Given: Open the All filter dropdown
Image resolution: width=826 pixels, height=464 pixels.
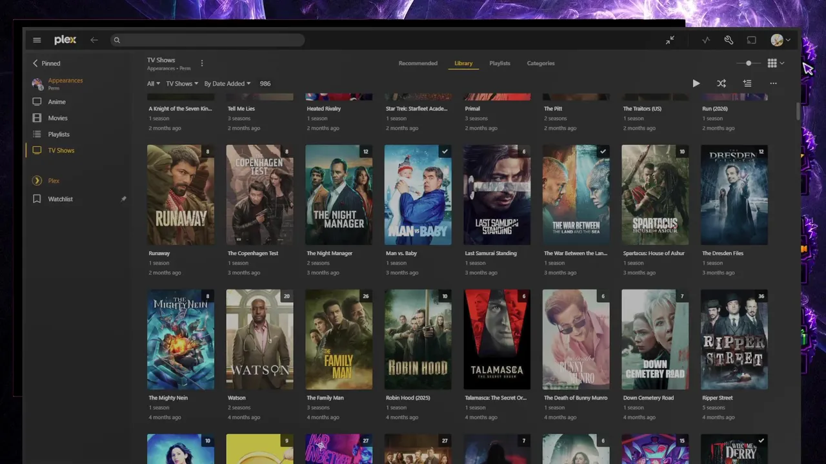Looking at the screenshot, I should point(154,84).
